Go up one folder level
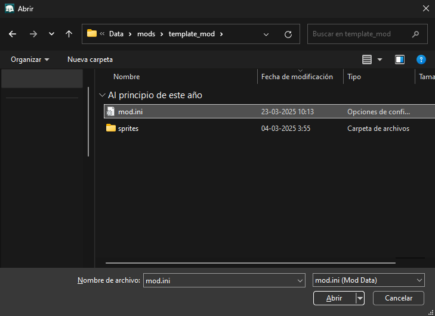Image resolution: width=435 pixels, height=316 pixels. [x=69, y=34]
